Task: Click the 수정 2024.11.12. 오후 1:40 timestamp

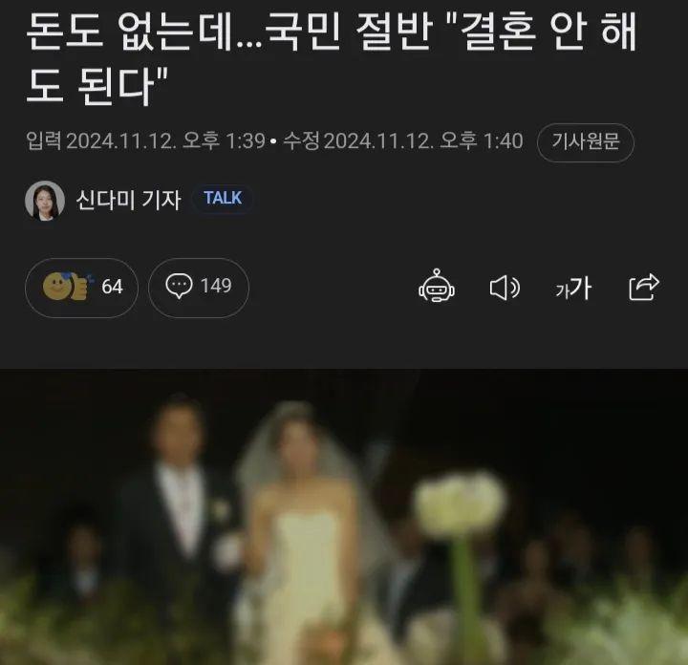Action: (403, 141)
